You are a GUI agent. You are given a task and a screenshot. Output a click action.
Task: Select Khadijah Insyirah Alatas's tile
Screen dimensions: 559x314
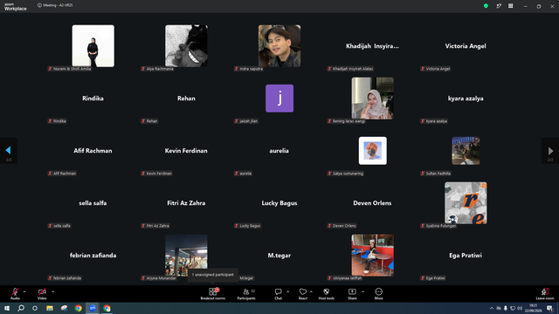[x=373, y=46]
